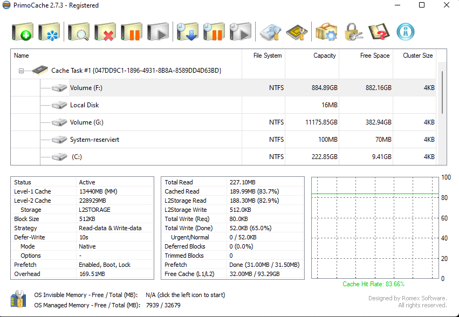Screen dimensions: 459x317
Task: Click the Capacity column header
Action: 324,56
